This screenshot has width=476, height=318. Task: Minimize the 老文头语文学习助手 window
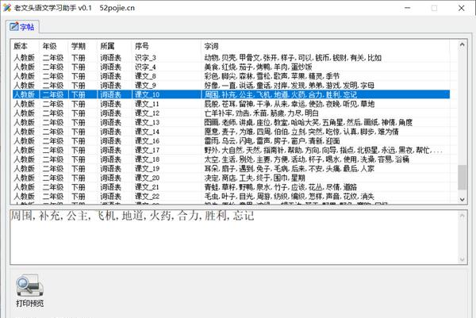(x=408, y=8)
